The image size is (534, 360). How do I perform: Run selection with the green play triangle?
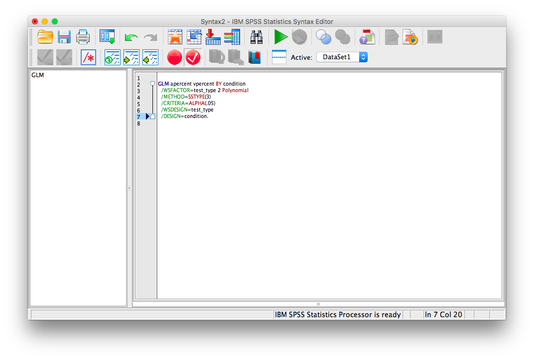point(281,37)
